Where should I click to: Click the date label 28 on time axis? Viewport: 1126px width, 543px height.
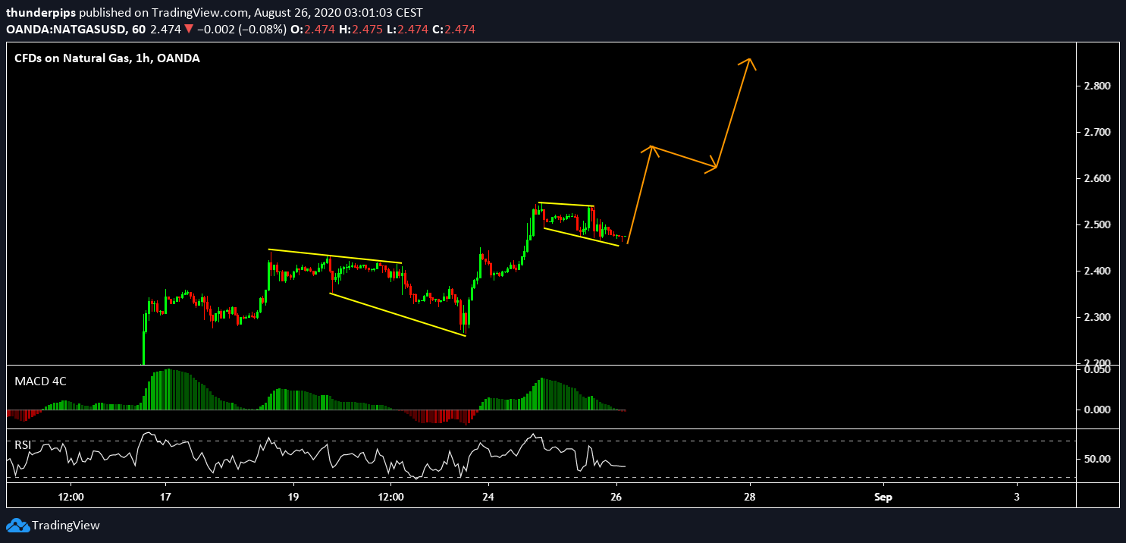tap(749, 497)
